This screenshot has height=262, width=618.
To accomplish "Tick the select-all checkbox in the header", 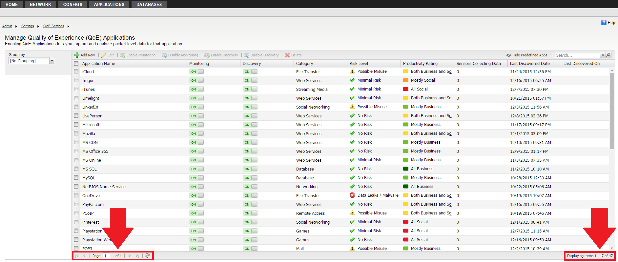I will (x=76, y=64).
